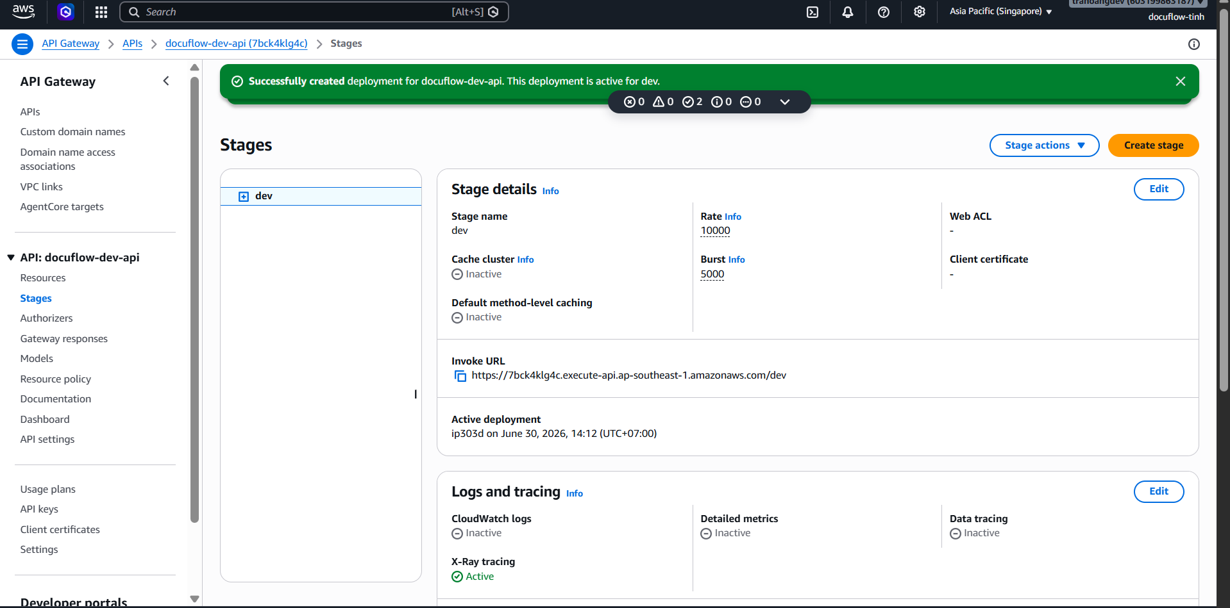
Task: Open the docuflow-tinh account menu
Action: tap(1176, 17)
